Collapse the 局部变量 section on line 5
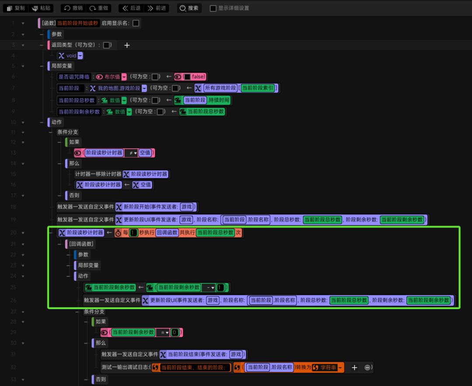472x386 pixels. [43, 66]
